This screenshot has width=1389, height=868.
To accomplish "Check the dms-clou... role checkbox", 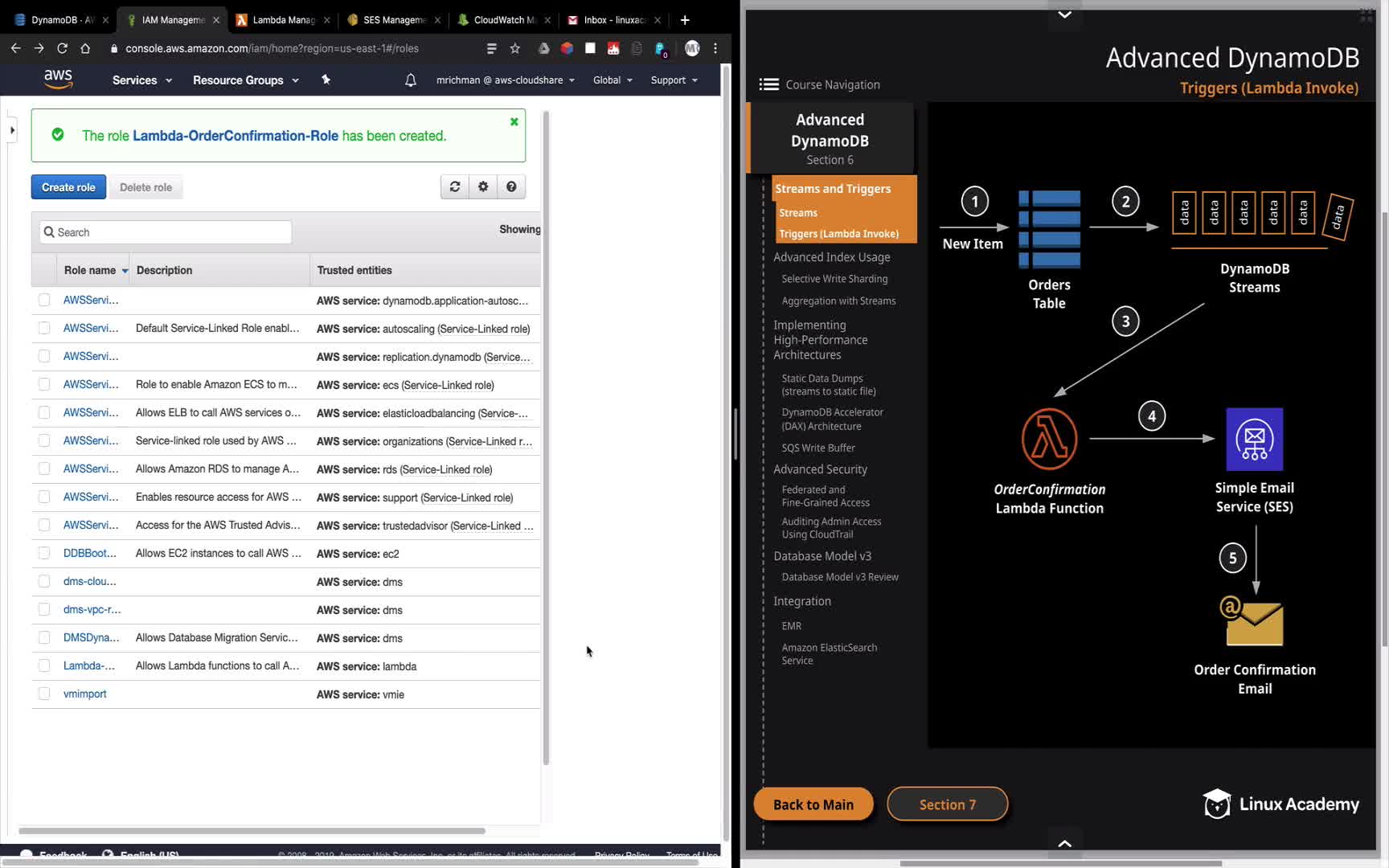I will click(44, 581).
